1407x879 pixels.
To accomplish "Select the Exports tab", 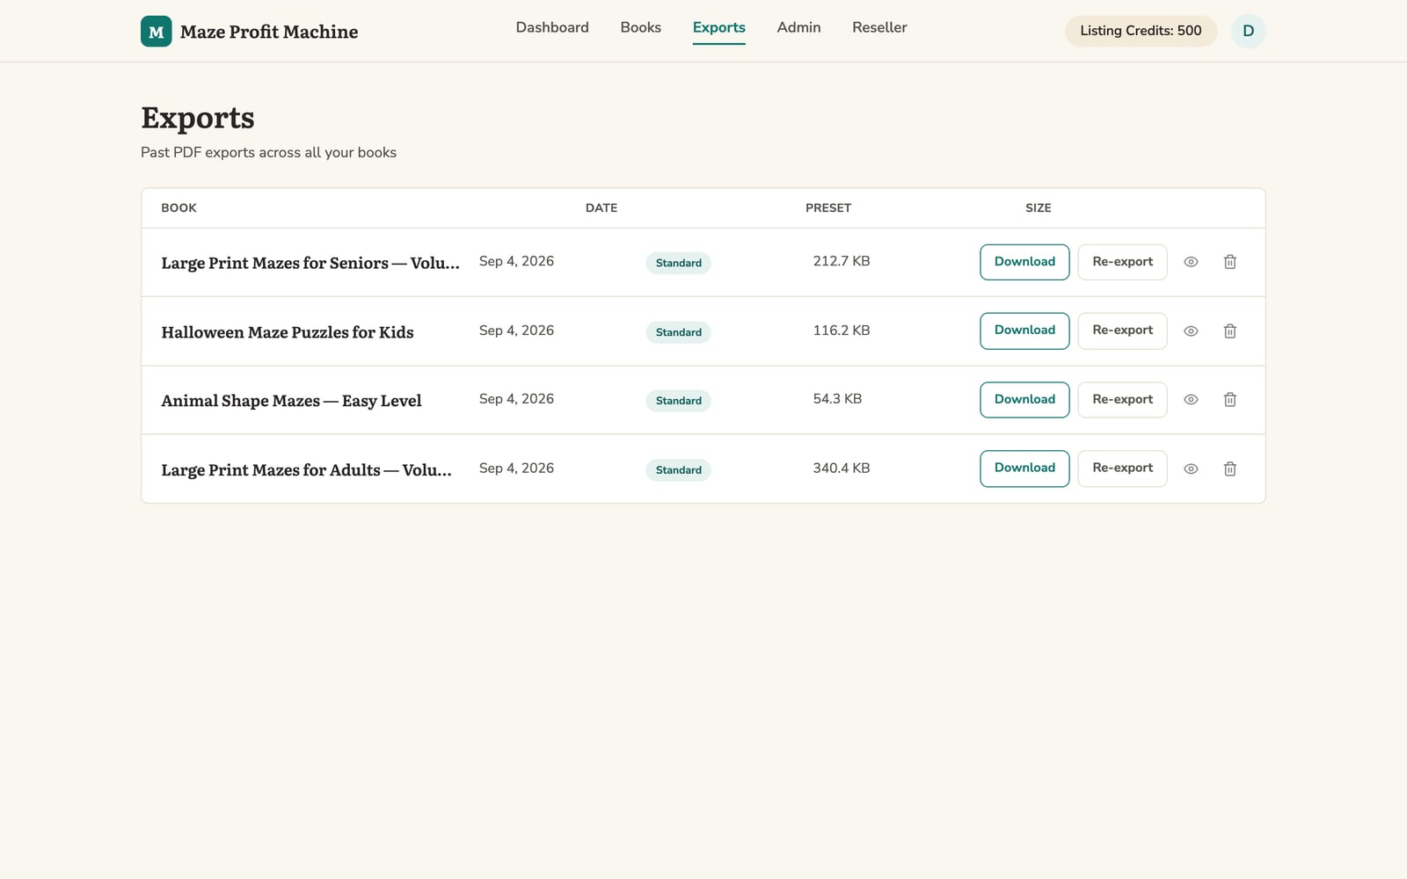I will (x=718, y=28).
